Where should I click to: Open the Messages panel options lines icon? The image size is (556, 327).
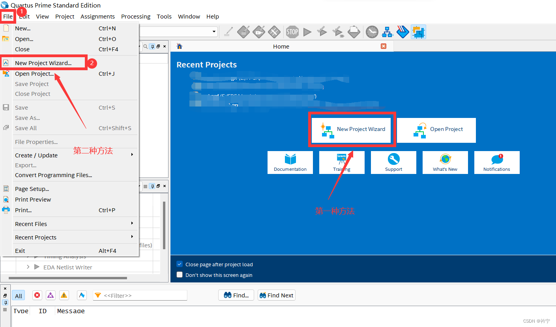5,310
